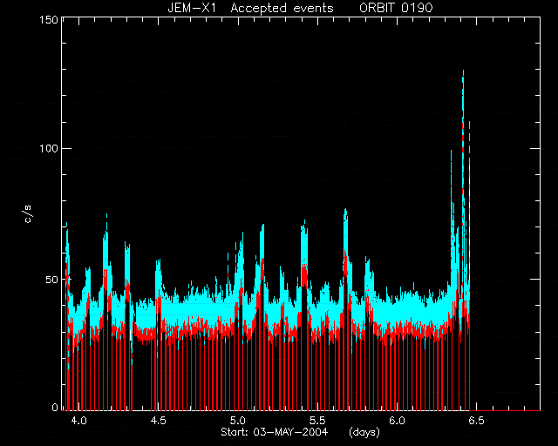The width and height of the screenshot is (558, 446).
Task: Click the 4.5 tick label on x-axis
Action: pyautogui.click(x=159, y=421)
